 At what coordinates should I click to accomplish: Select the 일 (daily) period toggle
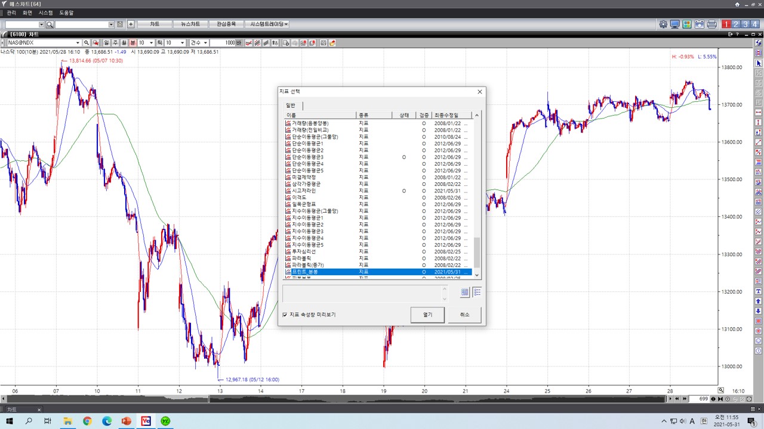(107, 43)
